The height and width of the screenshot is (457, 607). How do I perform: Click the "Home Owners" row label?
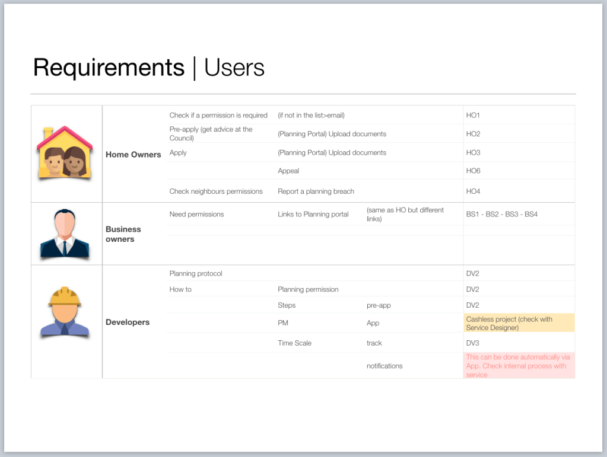[134, 155]
